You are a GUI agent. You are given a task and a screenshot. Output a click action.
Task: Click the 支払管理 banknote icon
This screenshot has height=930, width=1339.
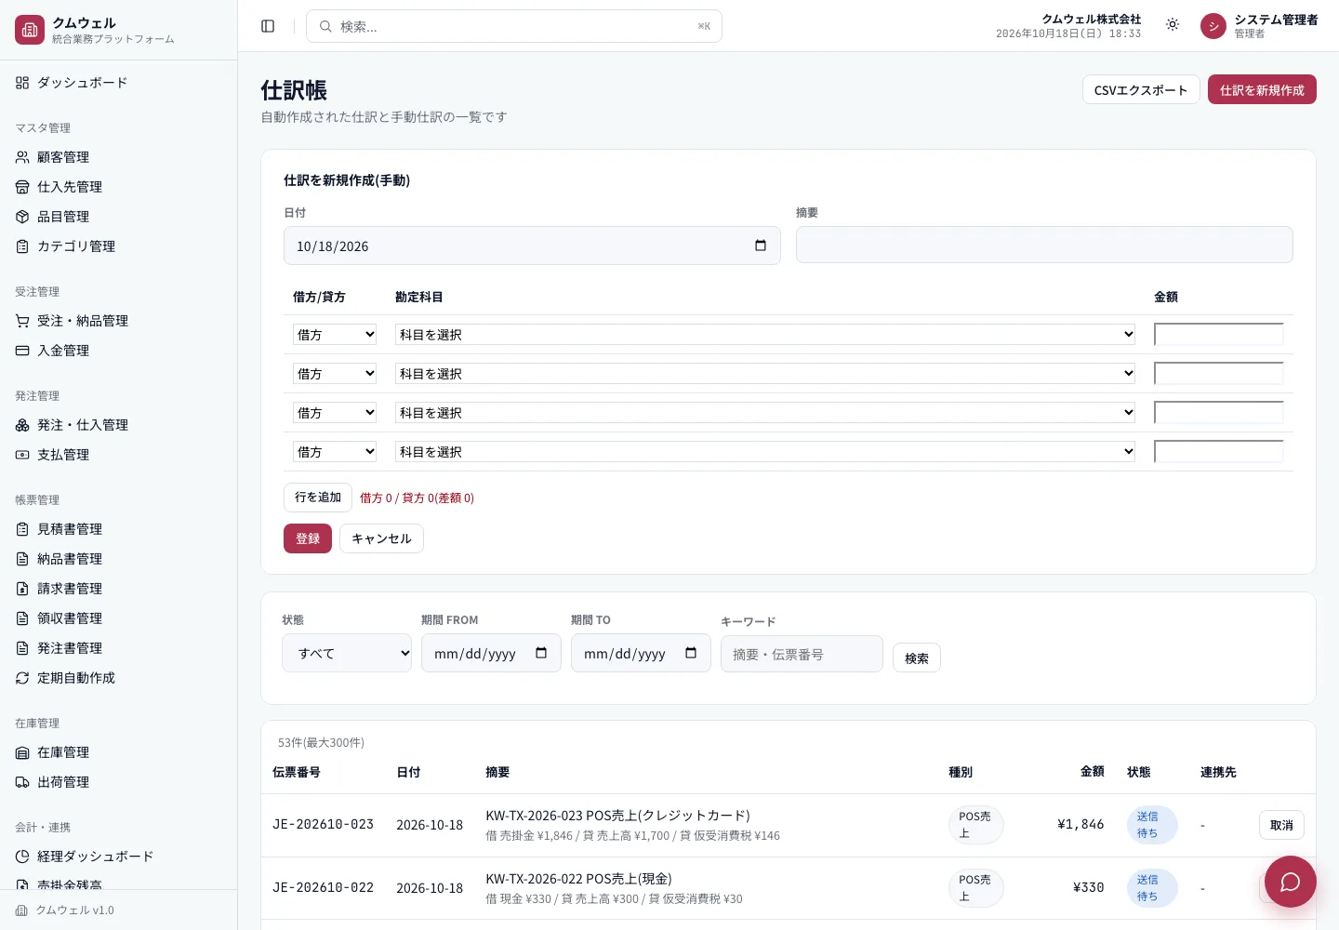click(22, 455)
